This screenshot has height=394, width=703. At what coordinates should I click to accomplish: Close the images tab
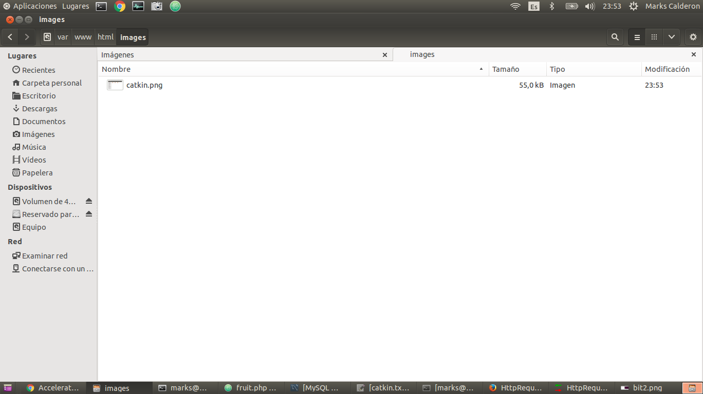694,54
